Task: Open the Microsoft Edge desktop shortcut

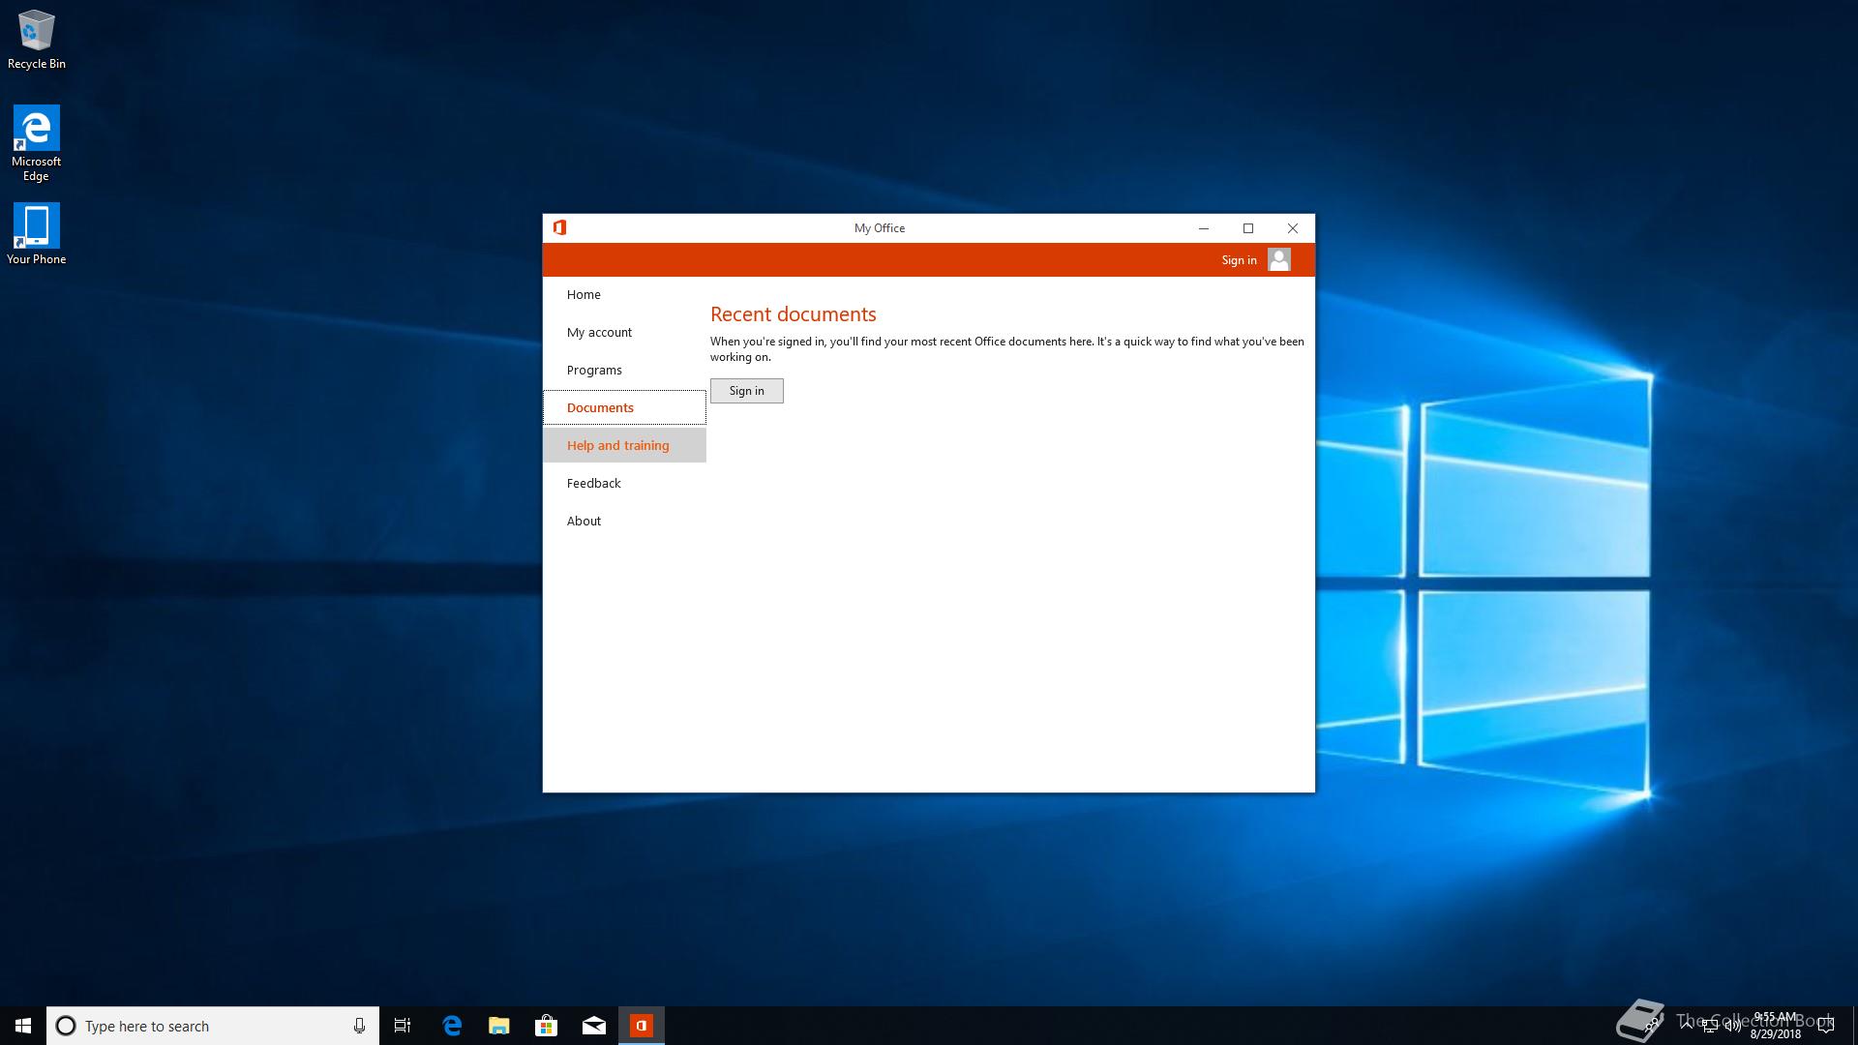Action: click(x=36, y=143)
